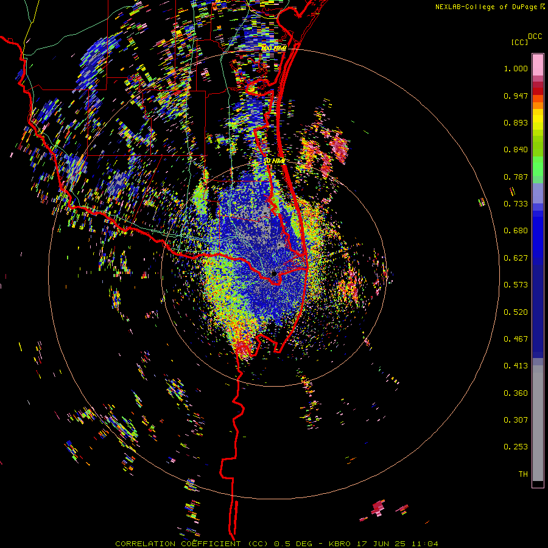Select the 0.307 legend value

(516, 420)
